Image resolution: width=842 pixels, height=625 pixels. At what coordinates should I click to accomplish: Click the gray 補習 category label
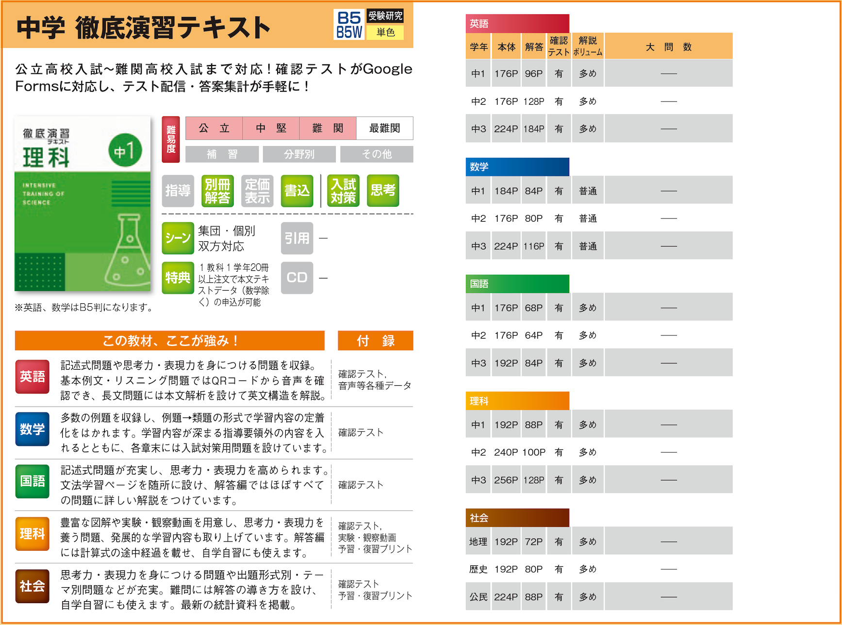(x=222, y=154)
